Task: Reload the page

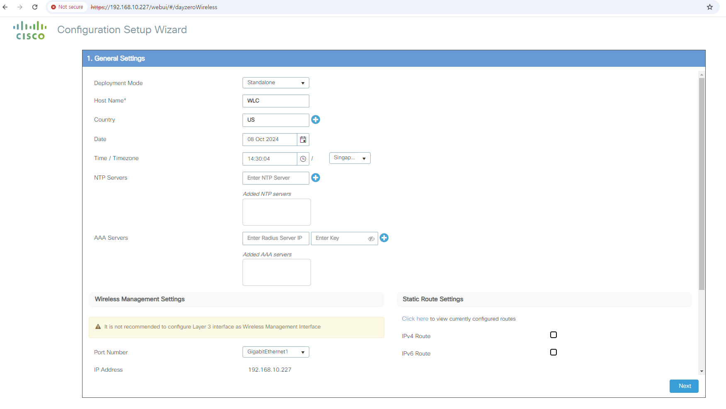Action: (x=35, y=7)
